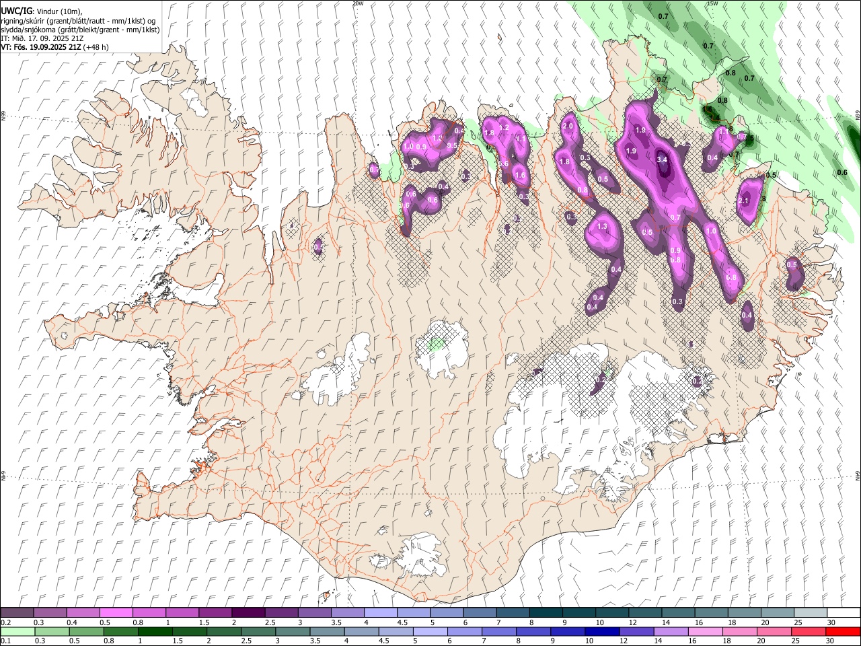Choose the blue rain swatch between 8 and 9
The image size is (861, 646).
[x=533, y=631]
